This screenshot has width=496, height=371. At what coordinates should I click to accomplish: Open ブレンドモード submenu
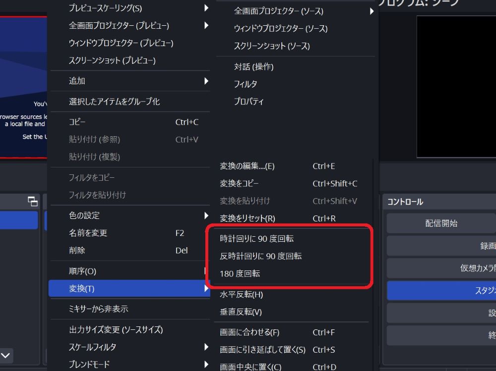click(x=129, y=364)
